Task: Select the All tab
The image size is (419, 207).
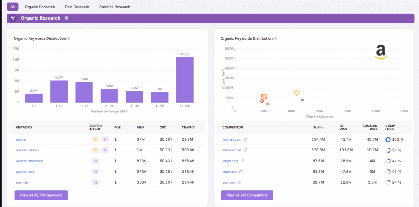Action: click(12, 7)
